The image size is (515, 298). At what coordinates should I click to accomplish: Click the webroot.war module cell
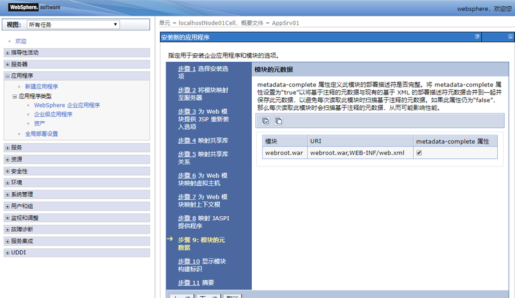point(285,153)
